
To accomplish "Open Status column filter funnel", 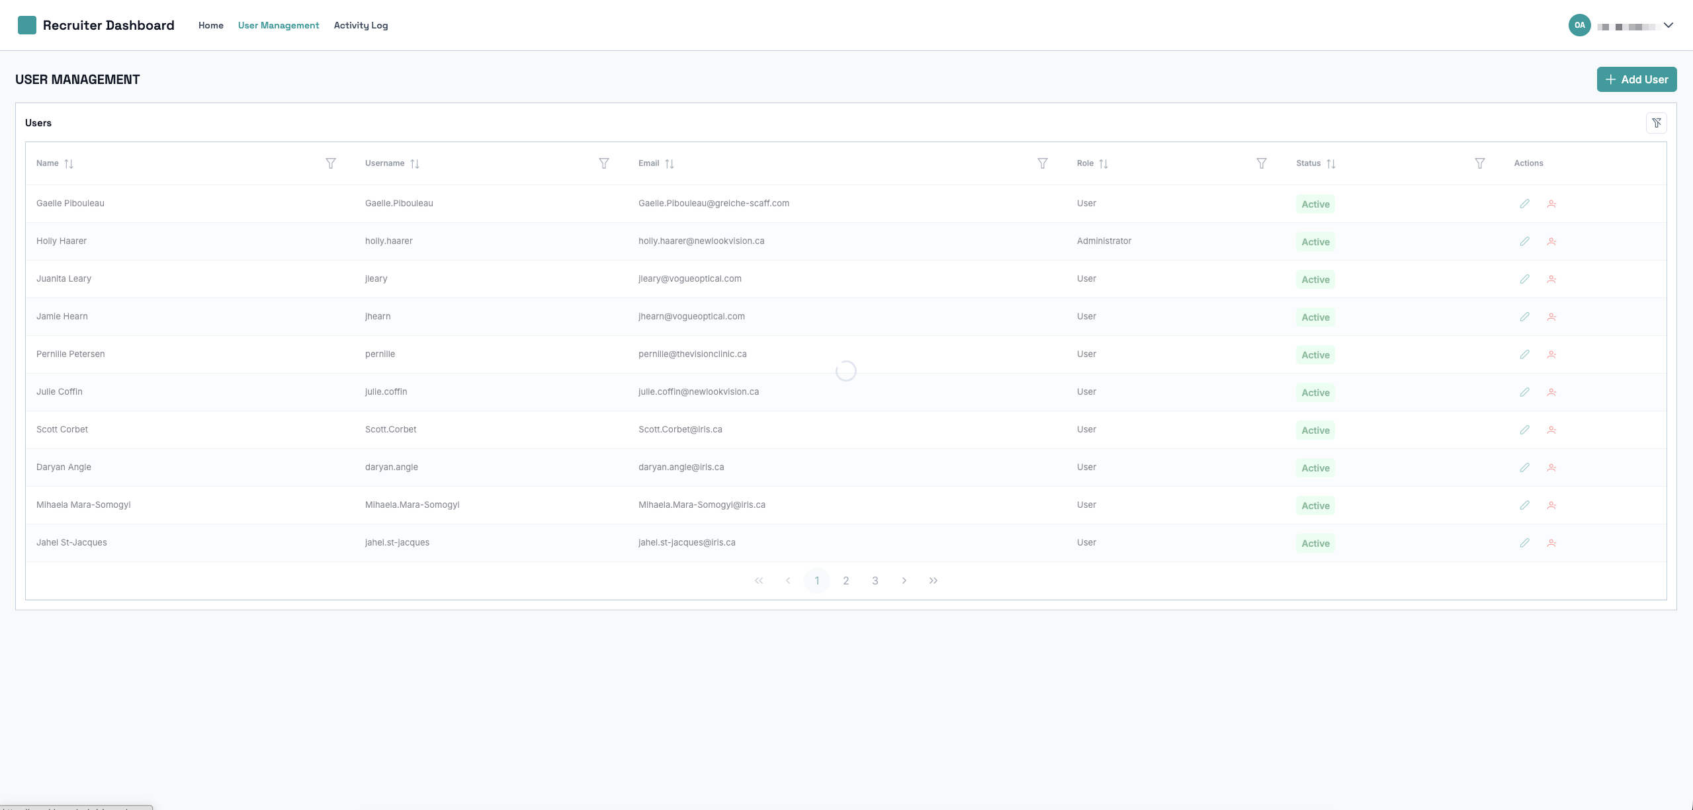I will tap(1480, 163).
